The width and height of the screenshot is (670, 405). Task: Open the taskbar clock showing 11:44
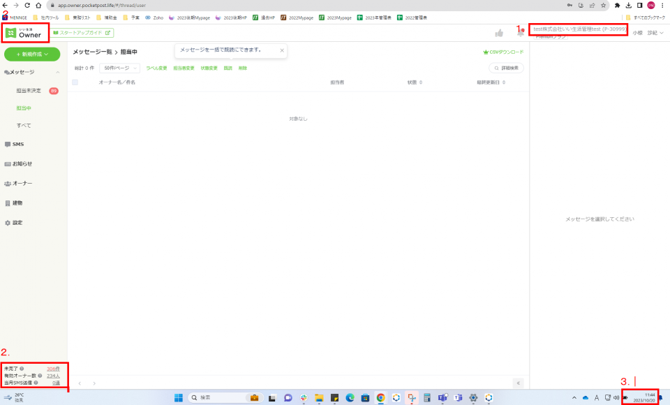click(x=644, y=398)
